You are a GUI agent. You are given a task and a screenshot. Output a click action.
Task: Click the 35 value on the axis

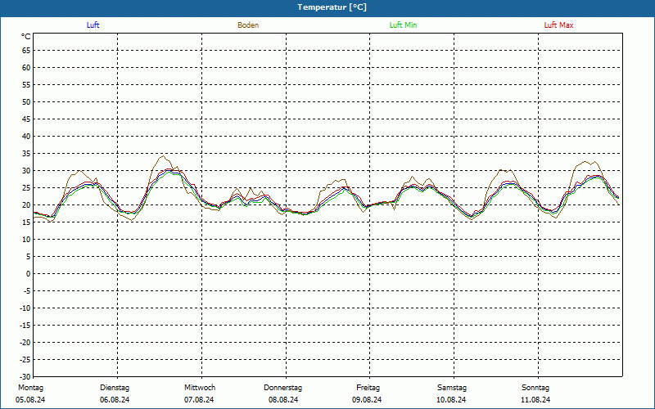tap(26, 154)
